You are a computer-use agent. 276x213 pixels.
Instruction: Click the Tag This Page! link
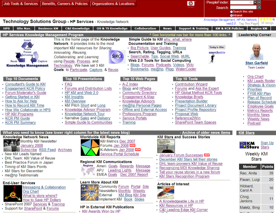248,24
